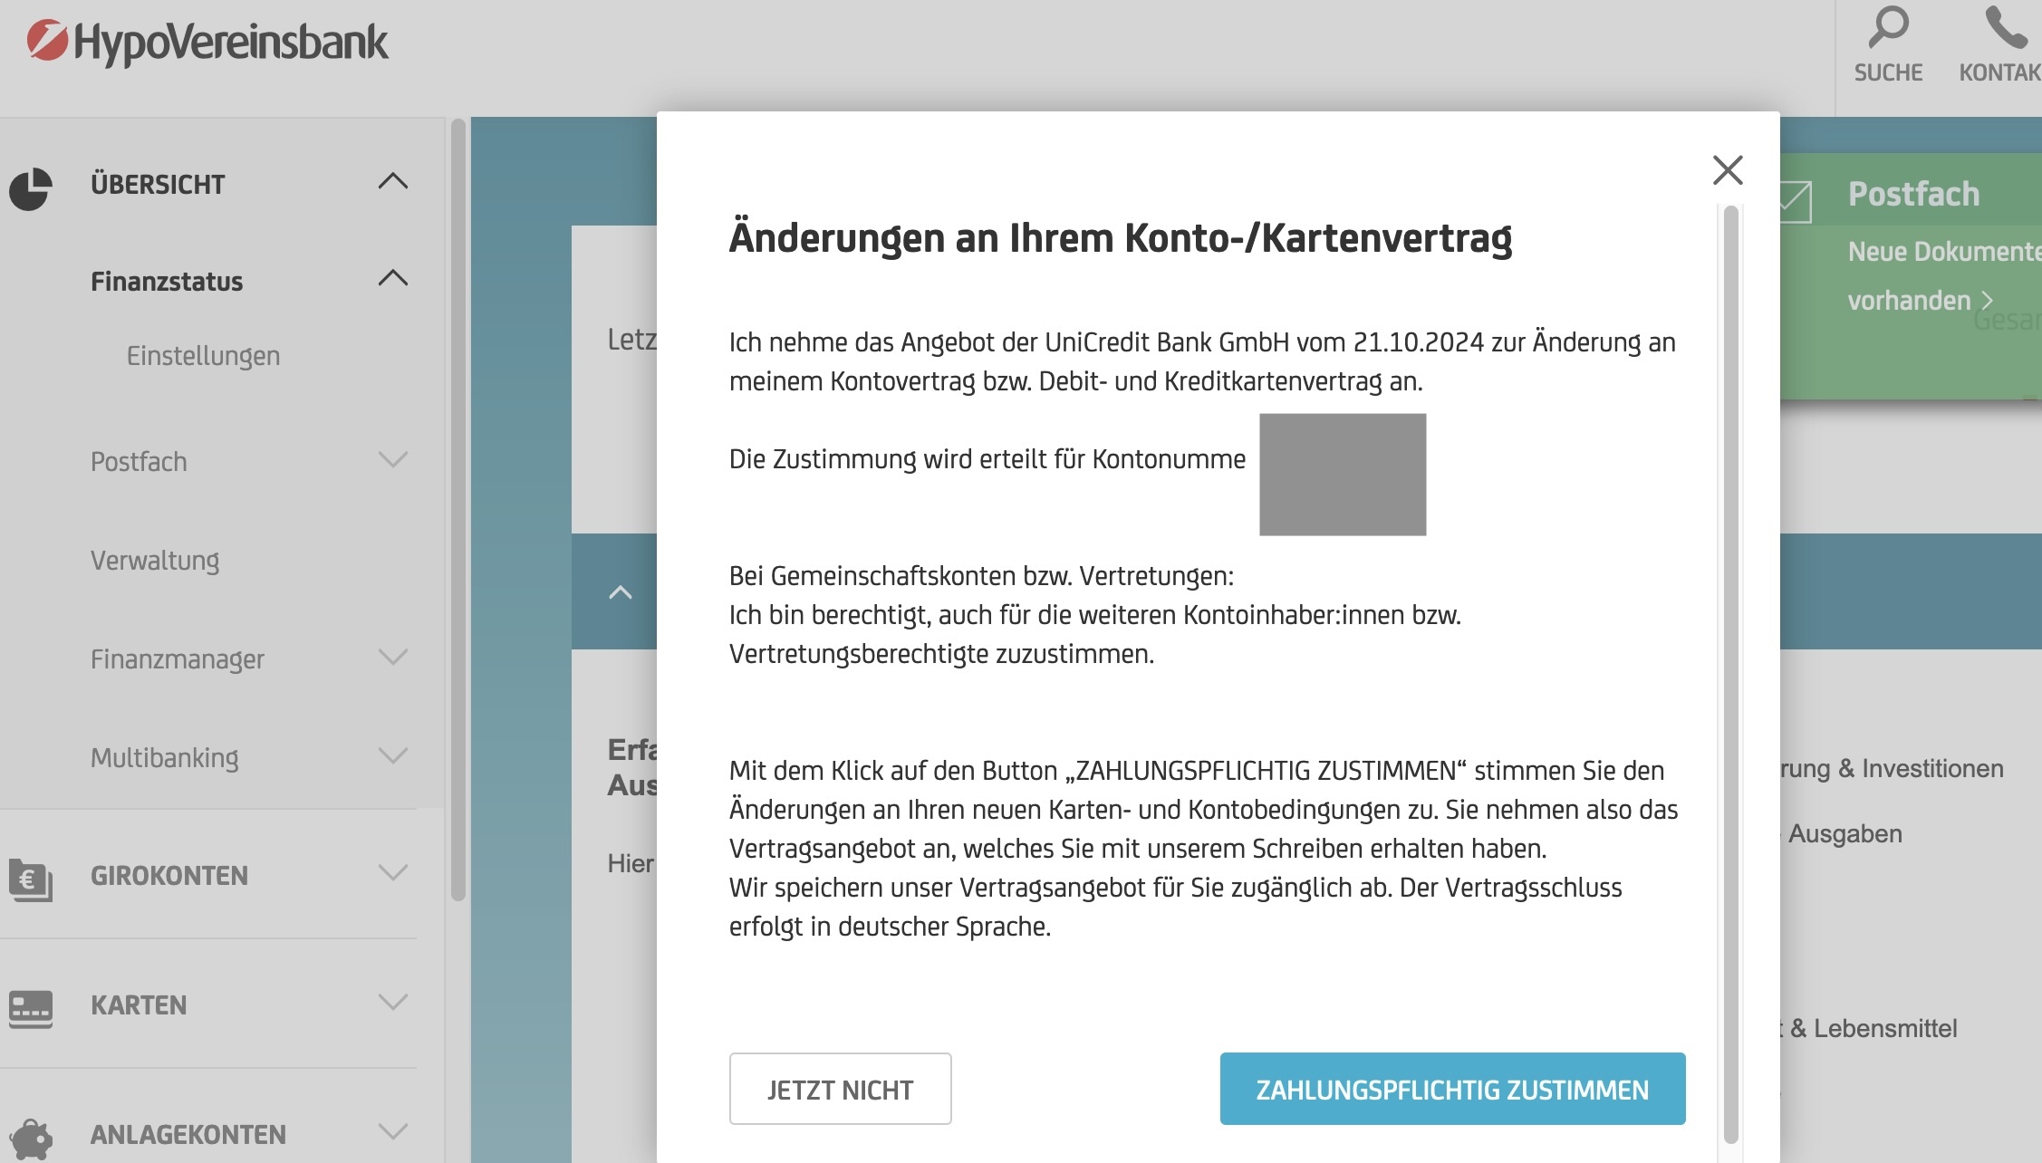Select Finanzstatus in the sidebar

(167, 282)
